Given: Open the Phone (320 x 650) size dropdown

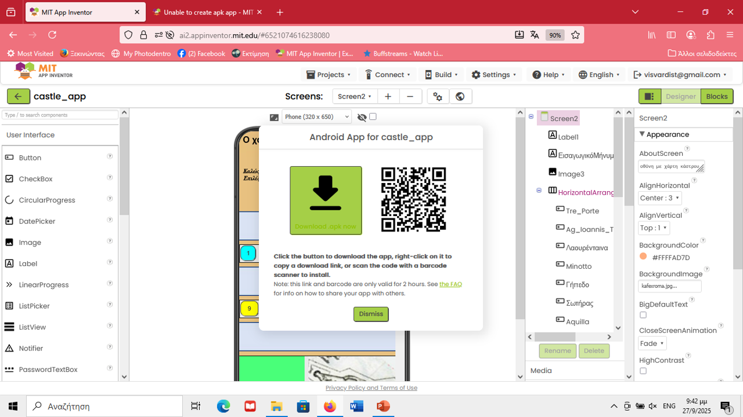Looking at the screenshot, I should click(316, 117).
